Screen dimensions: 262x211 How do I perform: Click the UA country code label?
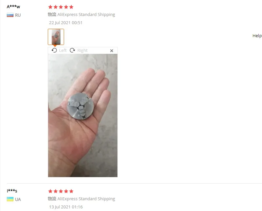[x=18, y=199]
